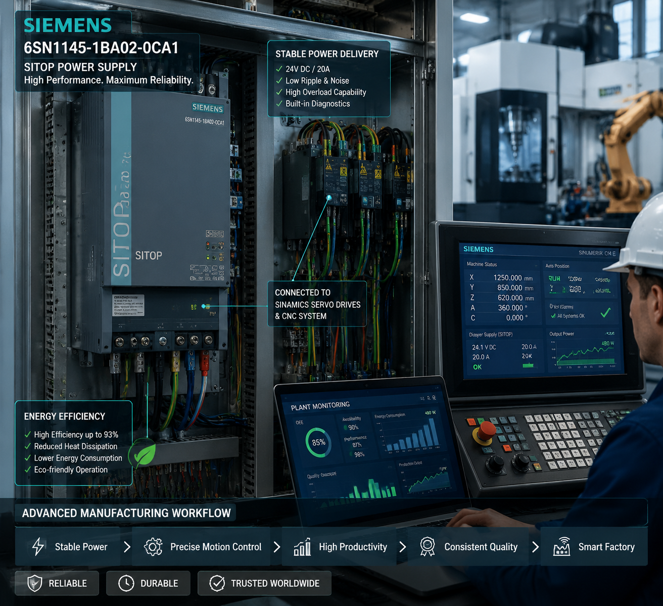Click the DURABLE badge label
This screenshot has width=663, height=606.
pos(159,583)
